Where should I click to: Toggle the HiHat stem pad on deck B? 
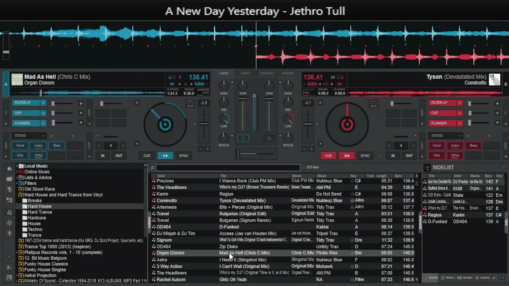tap(455, 155)
